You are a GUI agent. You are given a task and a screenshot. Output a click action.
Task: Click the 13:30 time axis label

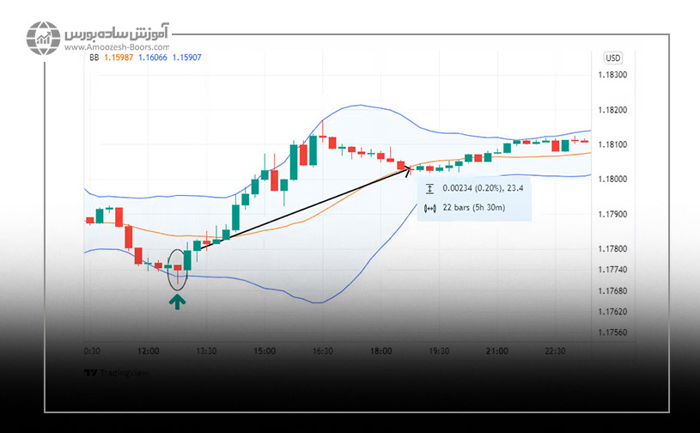(206, 351)
